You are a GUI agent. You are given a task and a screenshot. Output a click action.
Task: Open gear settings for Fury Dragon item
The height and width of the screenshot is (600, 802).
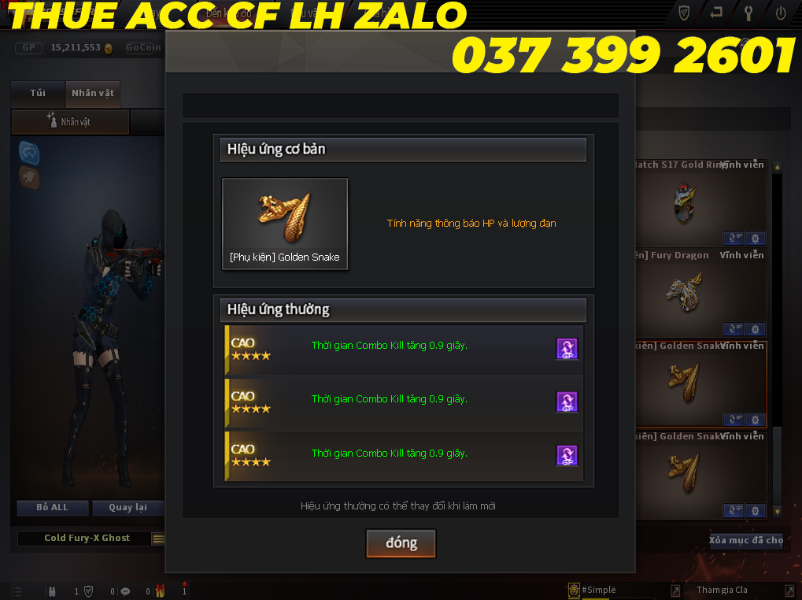[x=755, y=329]
